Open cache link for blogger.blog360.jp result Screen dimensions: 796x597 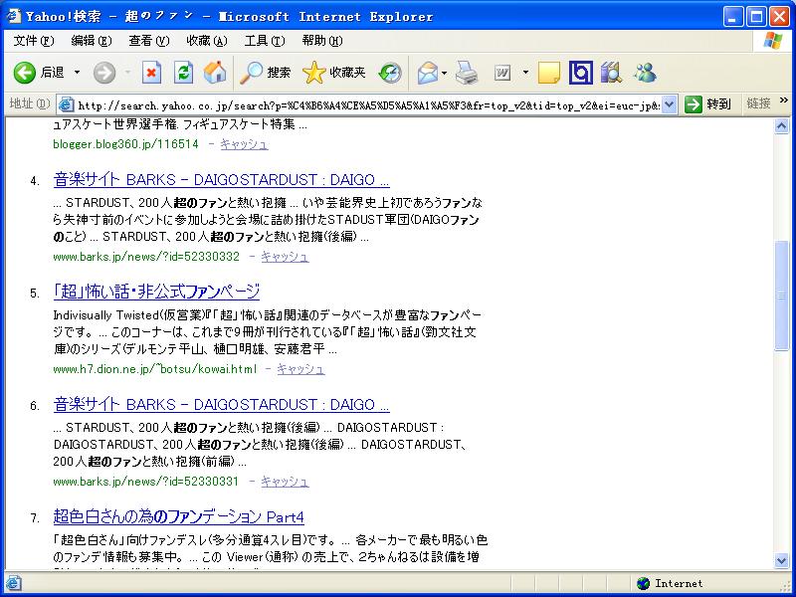pos(244,144)
